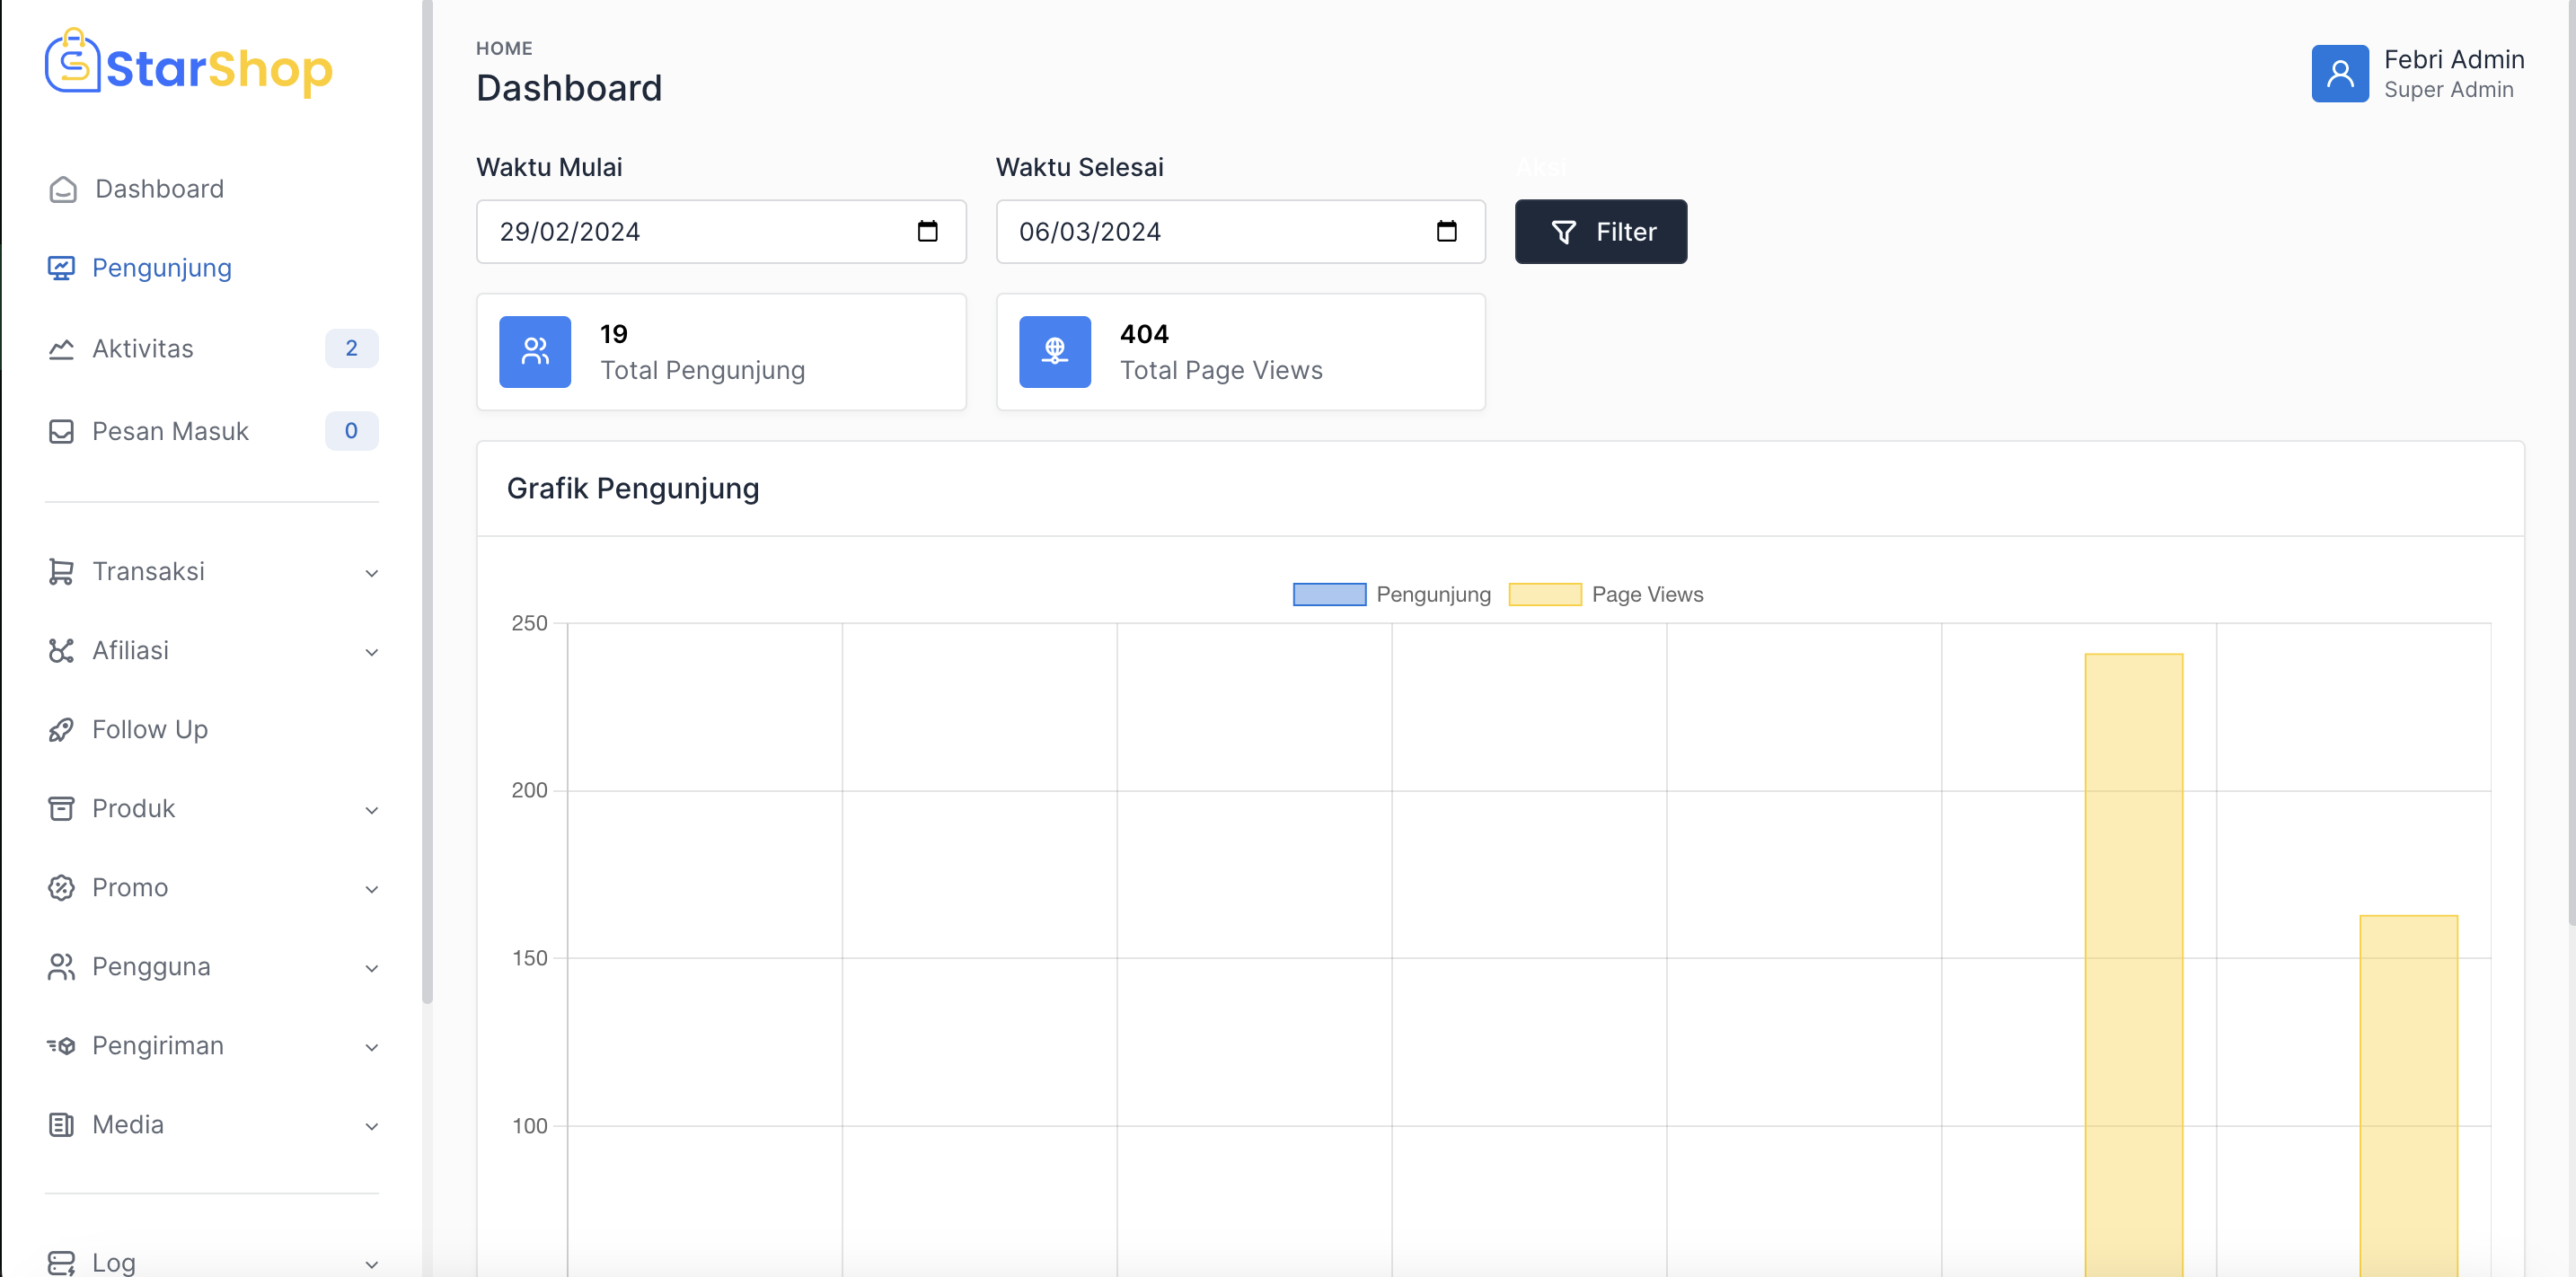This screenshot has width=2576, height=1277.
Task: Click the Febri Admin avatar icon
Action: pos(2339,73)
